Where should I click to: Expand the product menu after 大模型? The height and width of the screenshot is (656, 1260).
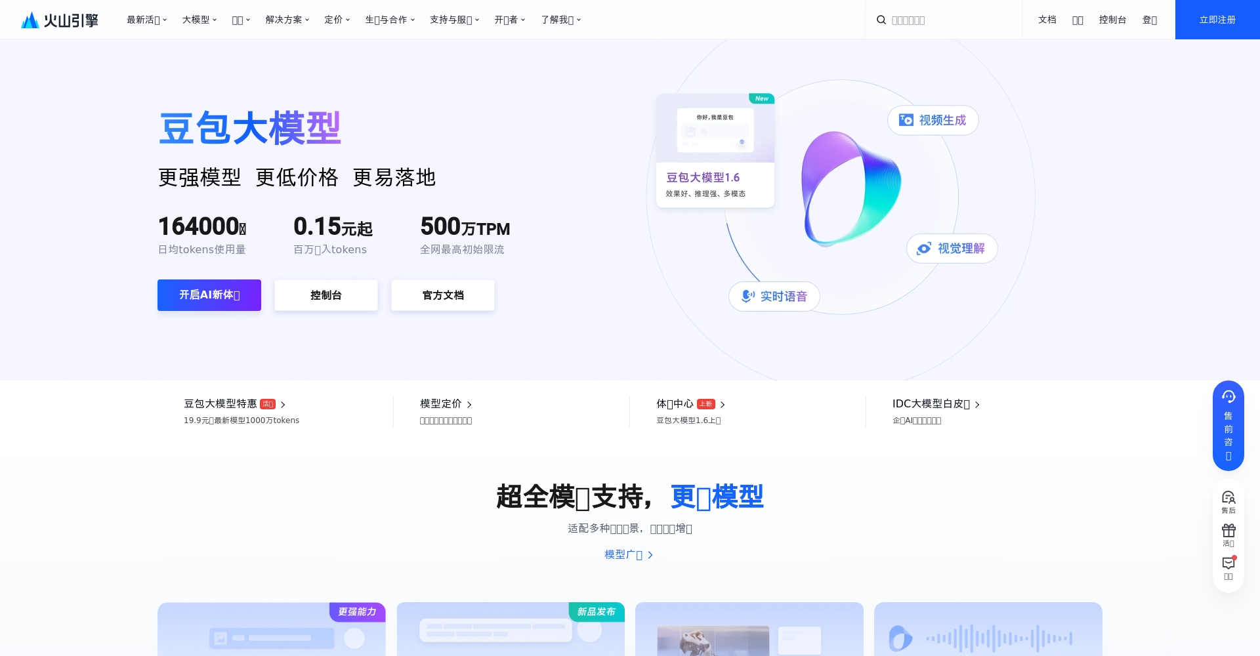point(241,20)
